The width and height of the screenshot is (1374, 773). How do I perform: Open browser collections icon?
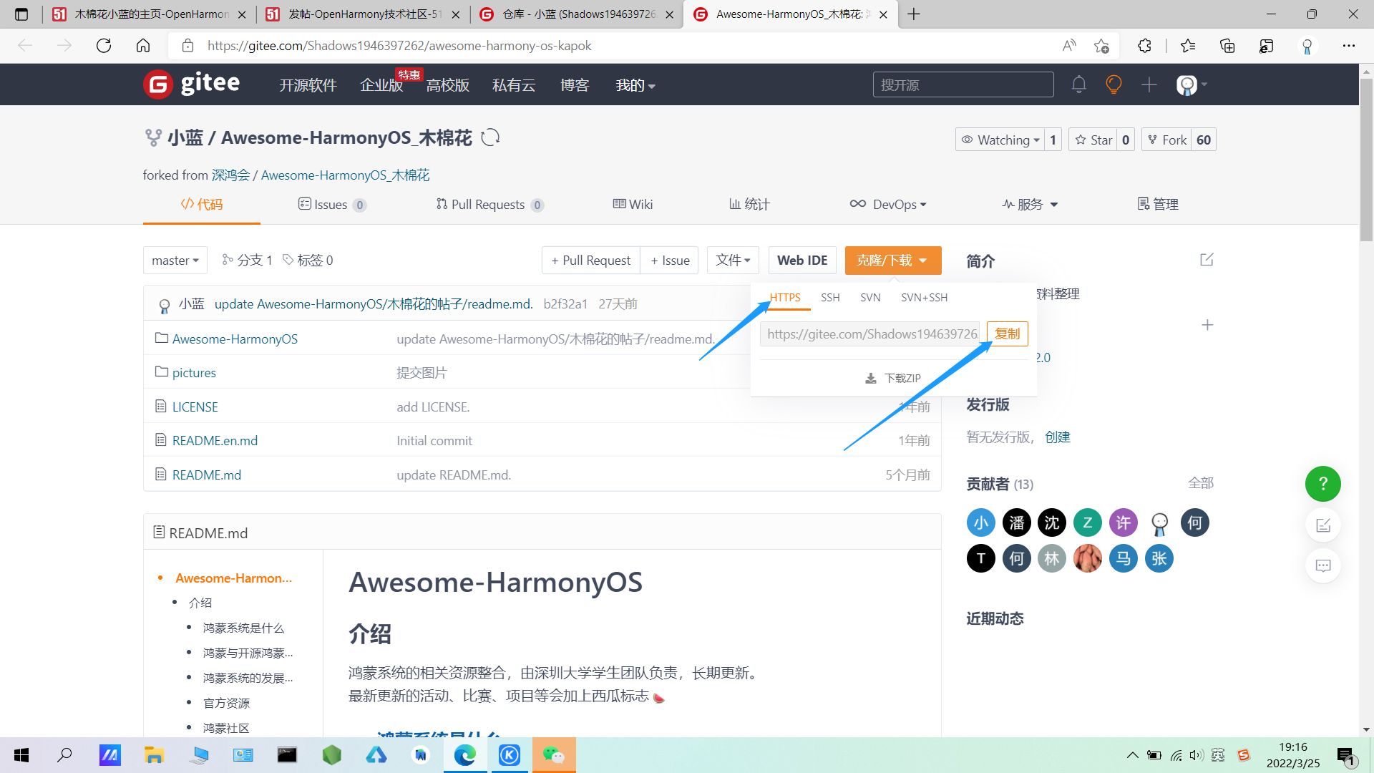pyautogui.click(x=1227, y=46)
